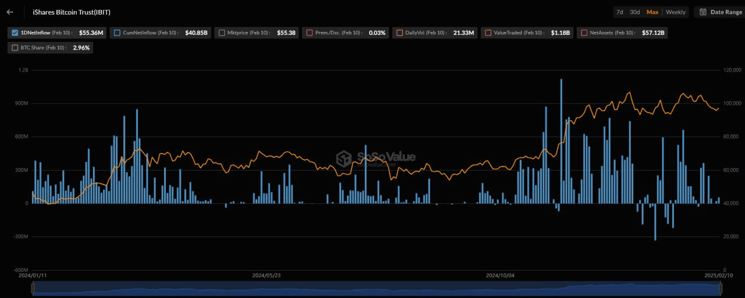Enable the NetAssets series checkbox
The width and height of the screenshot is (745, 298).
coord(584,33)
